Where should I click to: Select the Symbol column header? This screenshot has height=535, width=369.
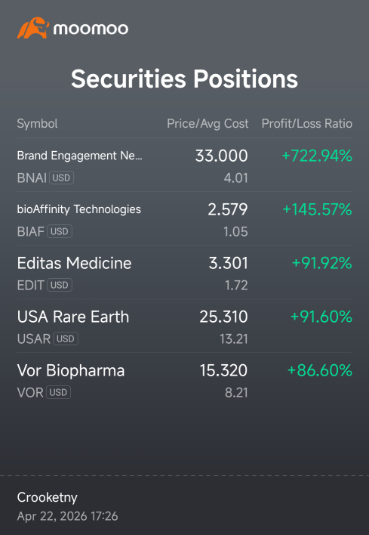pos(38,123)
